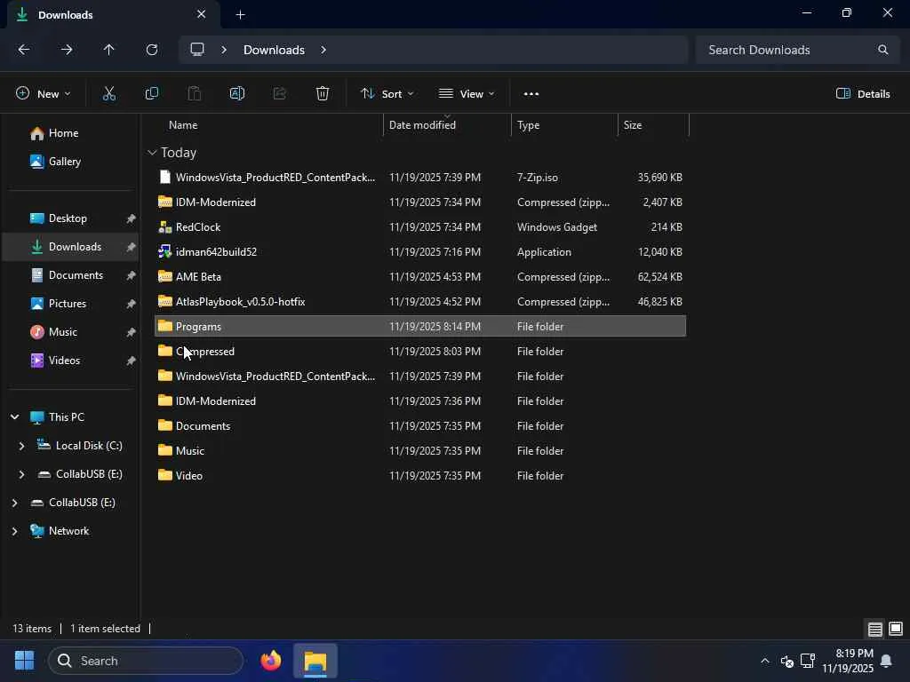Open the See more options menu
910x682 pixels.
point(531,93)
